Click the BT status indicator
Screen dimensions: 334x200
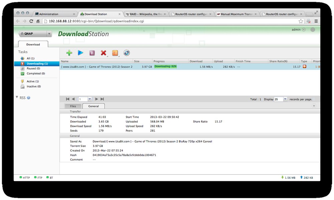click(50, 178)
